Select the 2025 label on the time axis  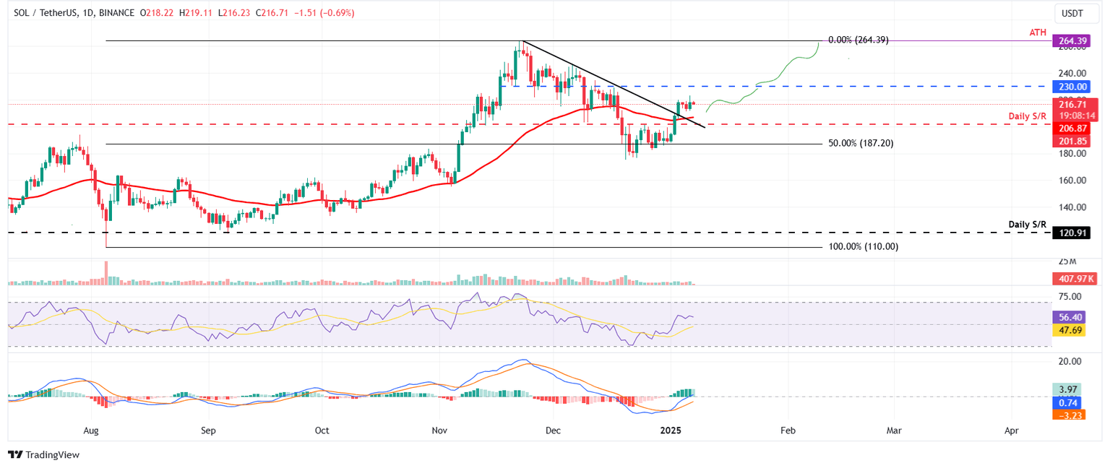pyautogui.click(x=671, y=430)
